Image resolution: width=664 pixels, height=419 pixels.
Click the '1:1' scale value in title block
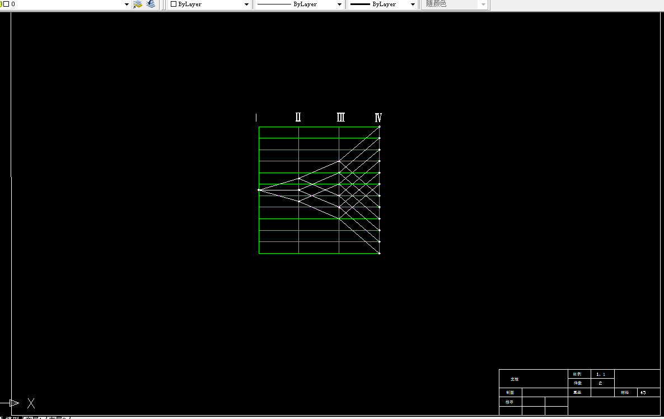[601, 374]
